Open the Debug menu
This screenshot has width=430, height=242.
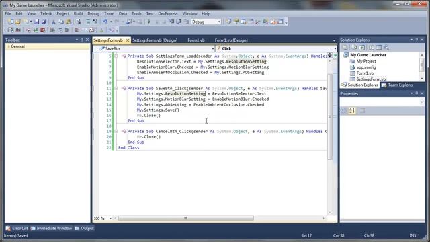[93, 13]
